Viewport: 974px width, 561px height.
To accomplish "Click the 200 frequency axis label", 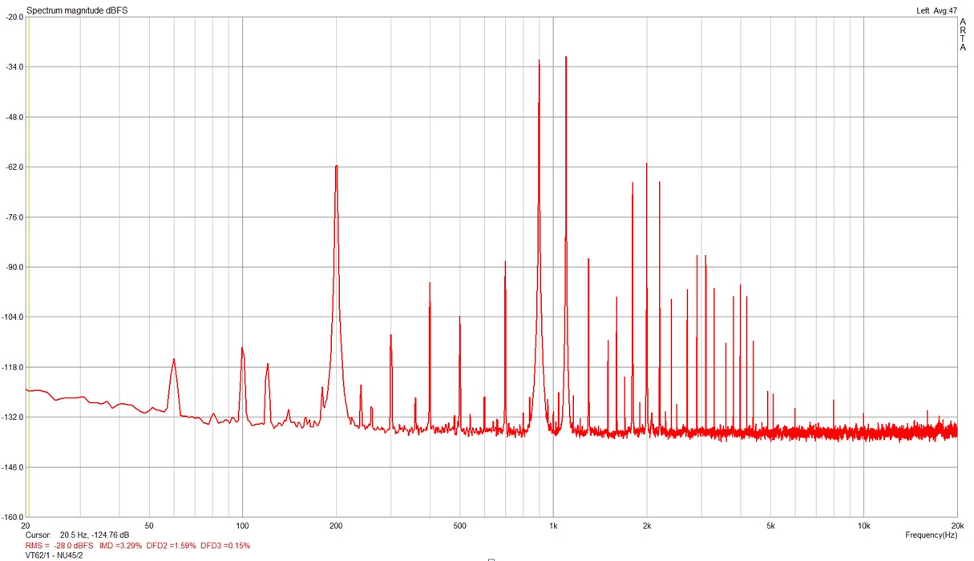I will tap(336, 526).
